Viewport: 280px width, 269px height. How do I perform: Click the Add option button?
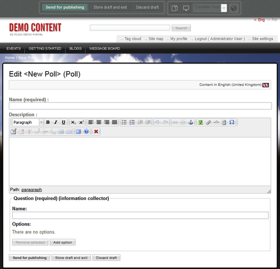pyautogui.click(x=63, y=242)
